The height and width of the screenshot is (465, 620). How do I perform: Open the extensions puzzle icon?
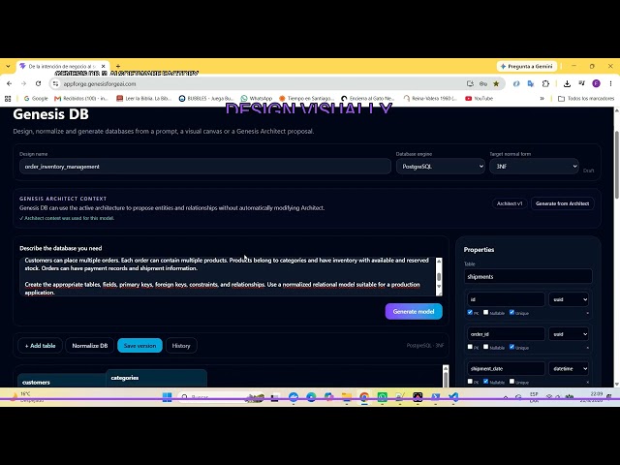[545, 83]
